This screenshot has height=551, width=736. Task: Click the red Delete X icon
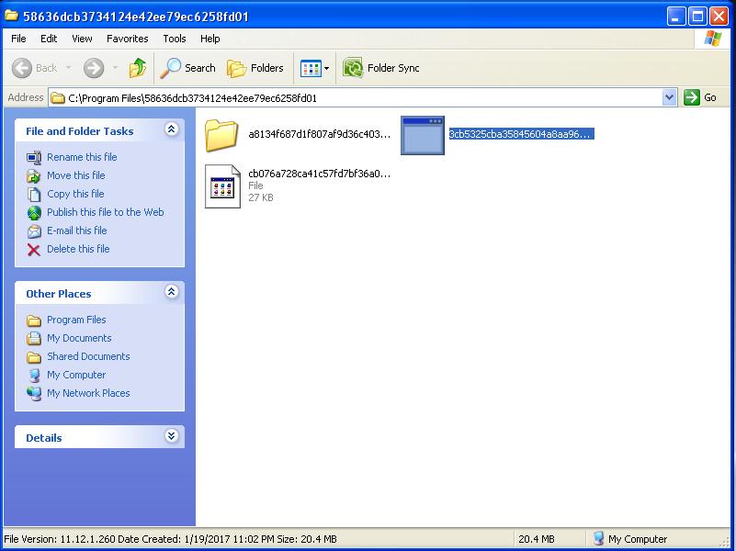pos(34,250)
